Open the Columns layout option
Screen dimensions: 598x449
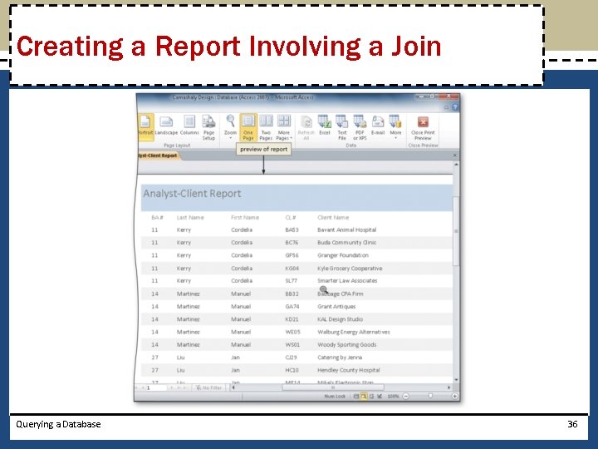(x=189, y=126)
